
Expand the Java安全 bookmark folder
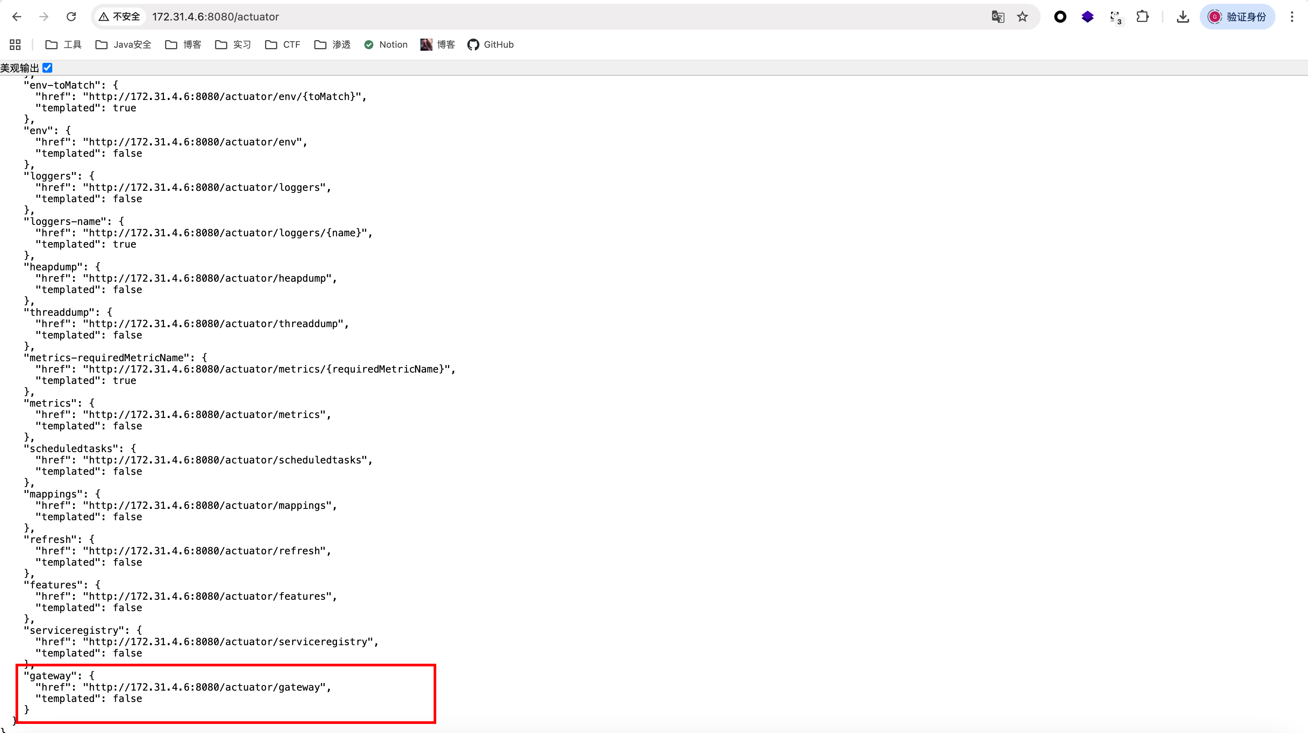tap(123, 45)
